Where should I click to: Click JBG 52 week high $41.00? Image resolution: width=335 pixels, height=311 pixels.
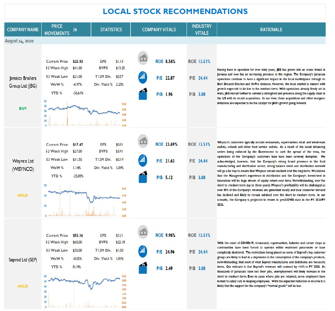point(77,68)
